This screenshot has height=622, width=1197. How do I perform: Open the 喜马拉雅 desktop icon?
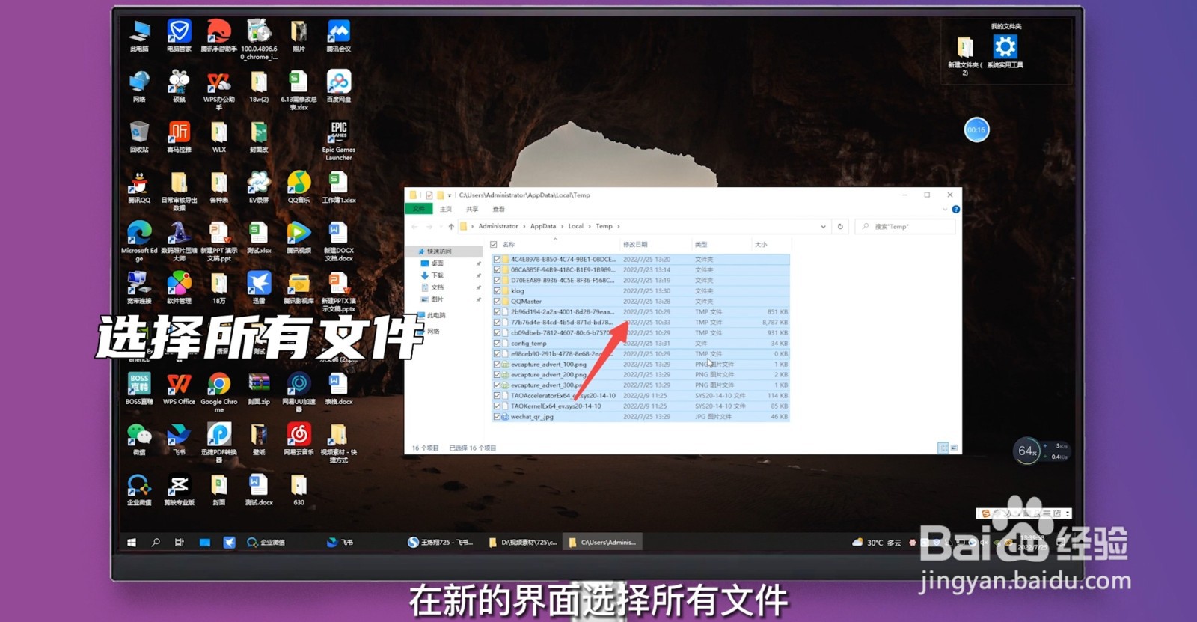click(179, 135)
